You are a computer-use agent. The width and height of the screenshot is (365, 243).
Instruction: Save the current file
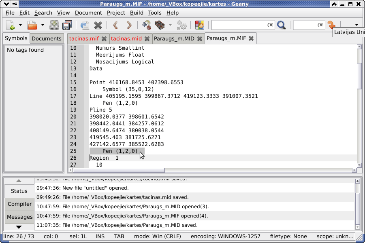(54, 25)
